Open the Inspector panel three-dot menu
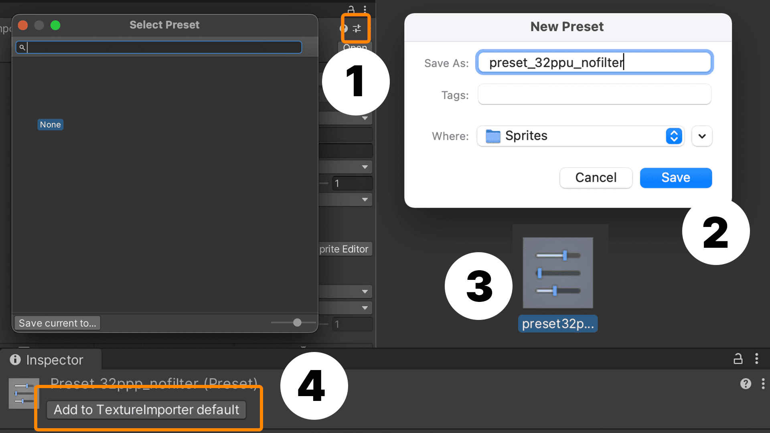Viewport: 770px width, 433px height. [x=757, y=359]
